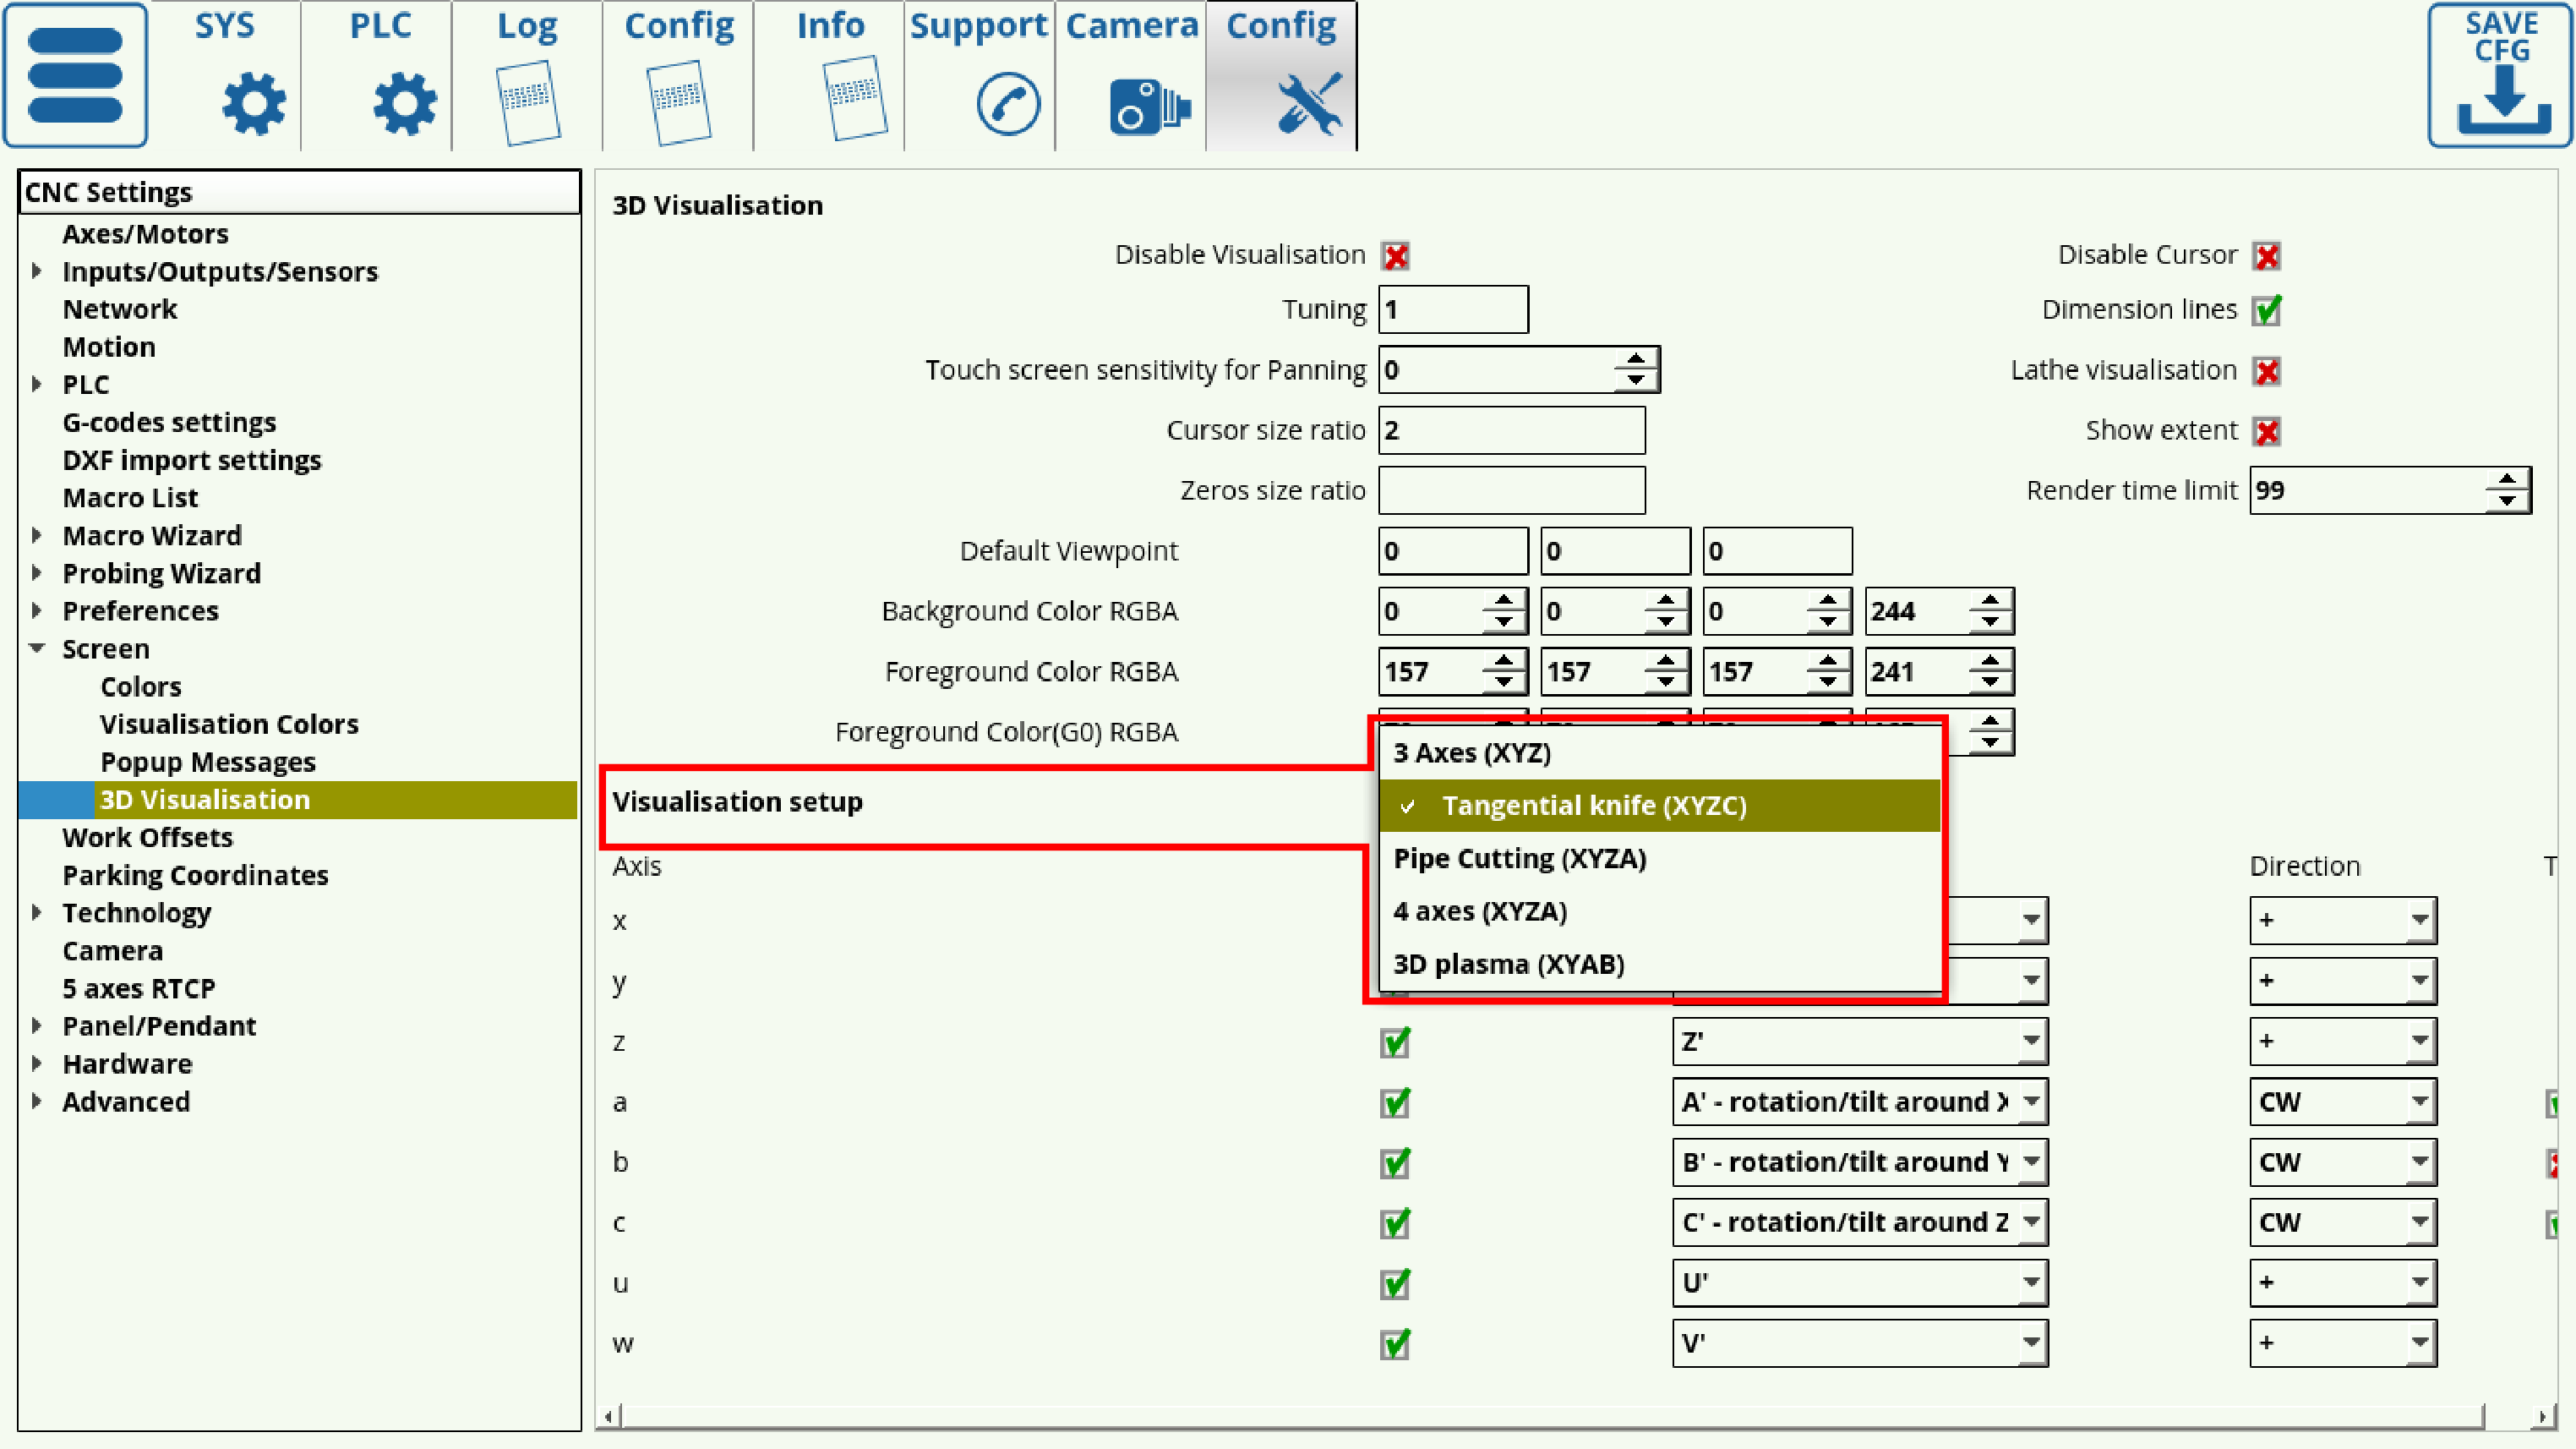This screenshot has width=2576, height=1449.
Task: Toggle the Disable Visualisation checkbox
Action: tap(1395, 256)
